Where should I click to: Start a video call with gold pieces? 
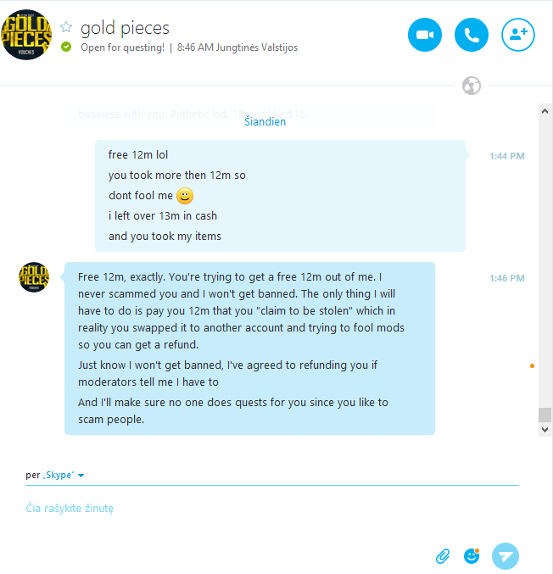425,35
